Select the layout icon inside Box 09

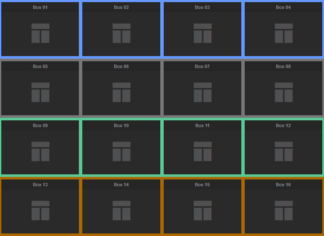tap(40, 151)
